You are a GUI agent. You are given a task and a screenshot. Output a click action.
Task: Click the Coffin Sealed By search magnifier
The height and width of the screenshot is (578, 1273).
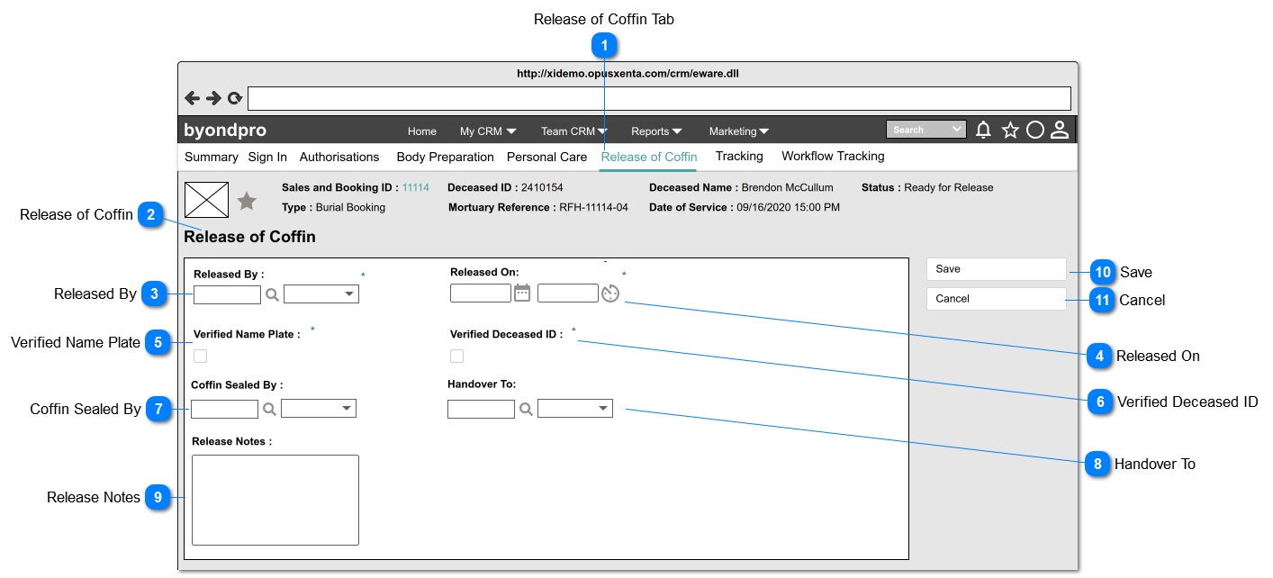[269, 409]
